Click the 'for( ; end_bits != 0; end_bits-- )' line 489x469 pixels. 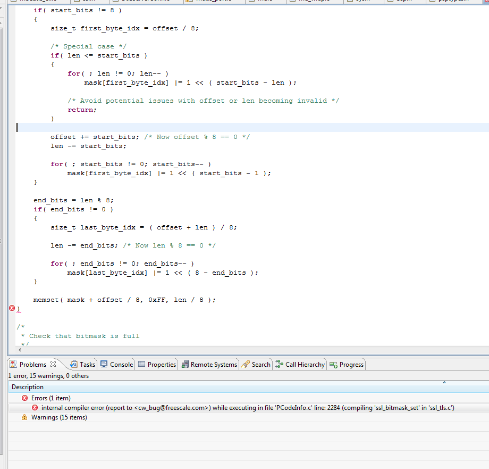(122, 264)
